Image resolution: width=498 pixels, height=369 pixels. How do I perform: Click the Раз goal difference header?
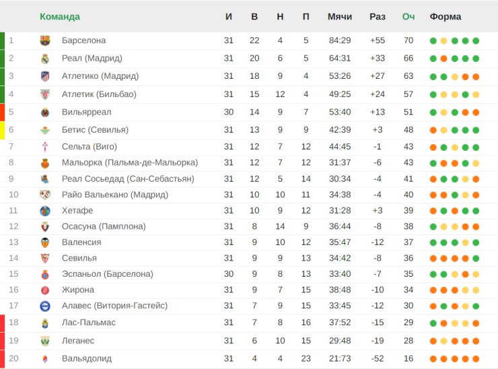pyautogui.click(x=378, y=16)
